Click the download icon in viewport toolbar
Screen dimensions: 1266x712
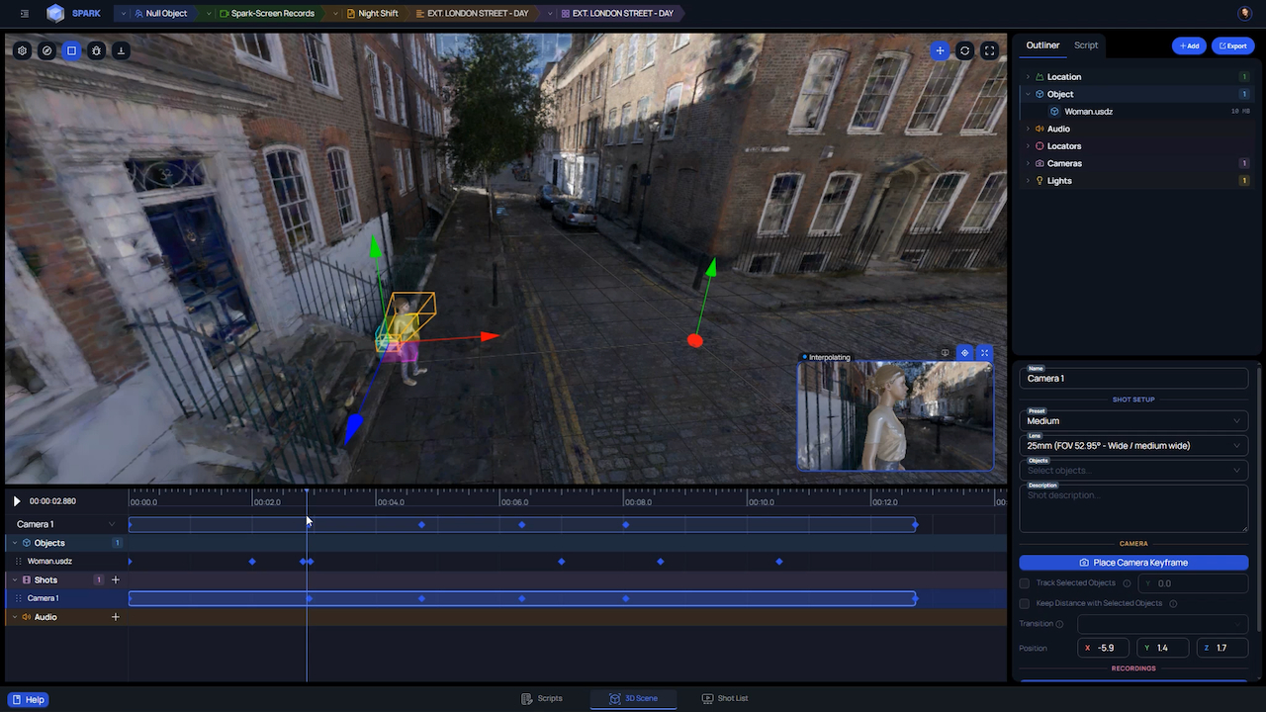[x=121, y=50]
